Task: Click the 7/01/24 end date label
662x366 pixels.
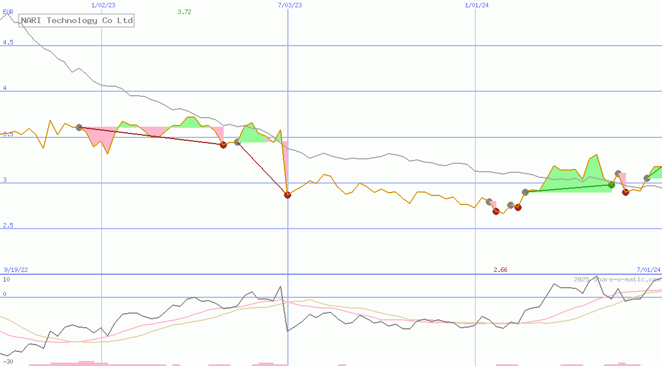Action: [648, 270]
